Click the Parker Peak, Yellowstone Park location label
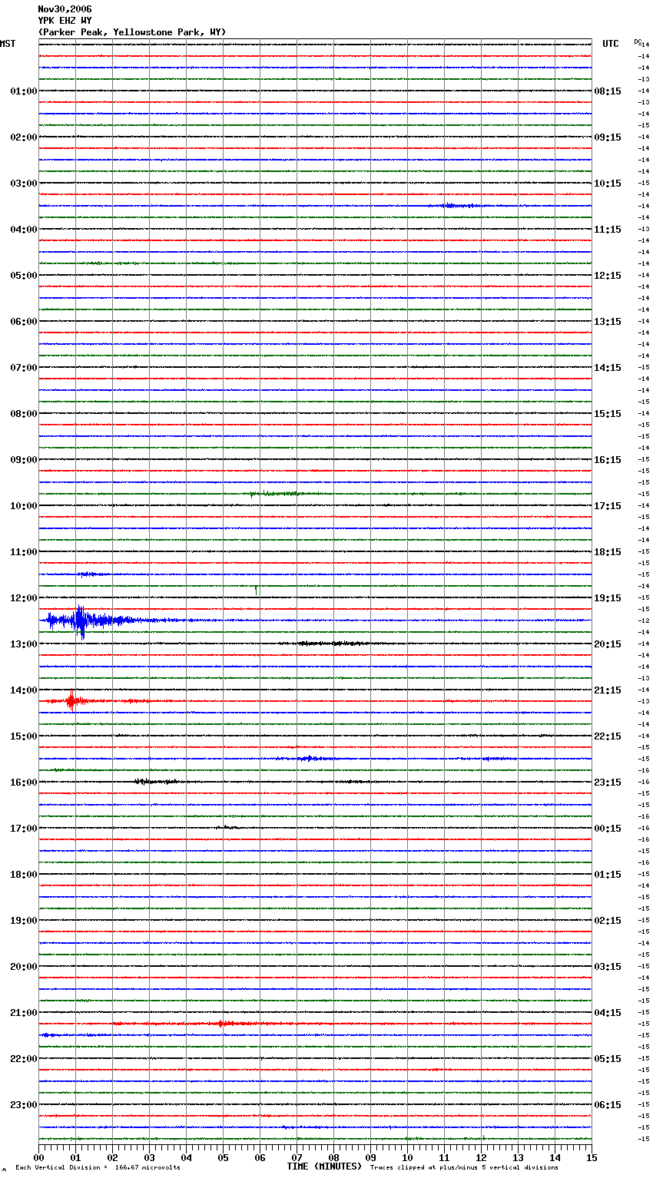 tap(132, 32)
